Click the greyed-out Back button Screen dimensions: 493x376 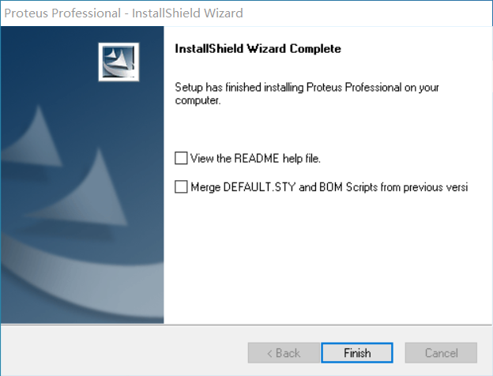(283, 353)
